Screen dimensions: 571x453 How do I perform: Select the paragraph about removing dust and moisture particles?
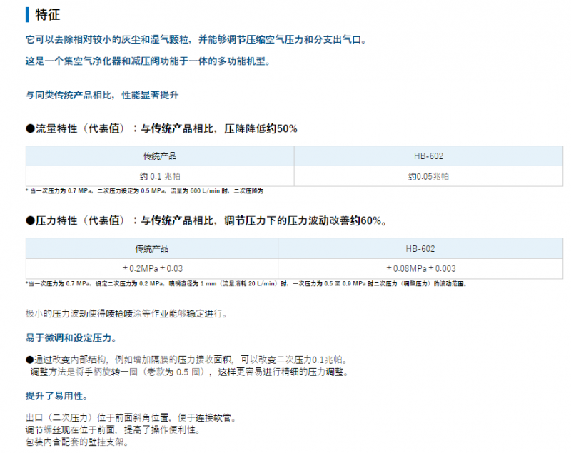(x=196, y=40)
